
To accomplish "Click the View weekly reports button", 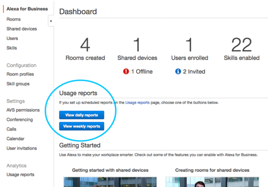I will [x=82, y=126].
